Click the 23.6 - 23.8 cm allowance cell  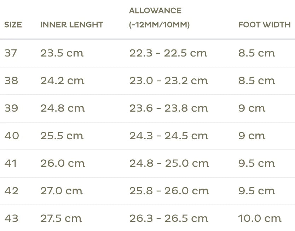[169, 108]
